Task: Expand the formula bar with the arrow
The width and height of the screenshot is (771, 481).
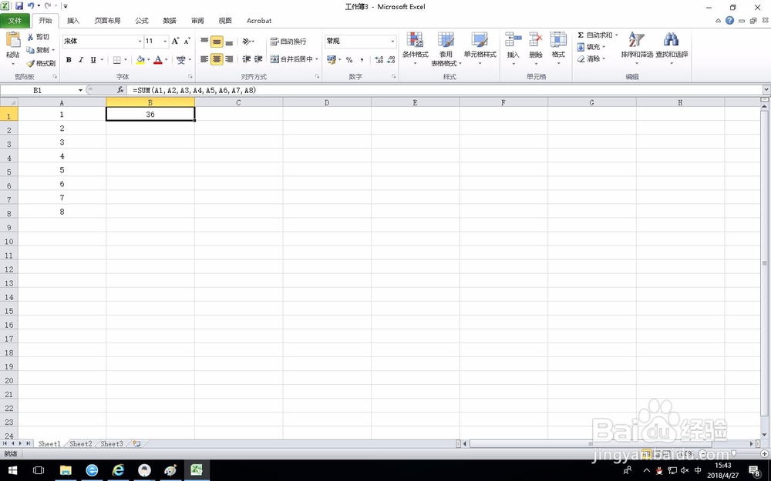Action: (766, 90)
